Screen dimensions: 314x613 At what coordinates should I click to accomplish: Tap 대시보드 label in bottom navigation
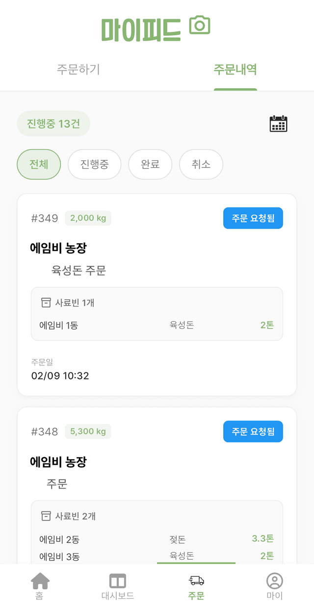click(118, 596)
